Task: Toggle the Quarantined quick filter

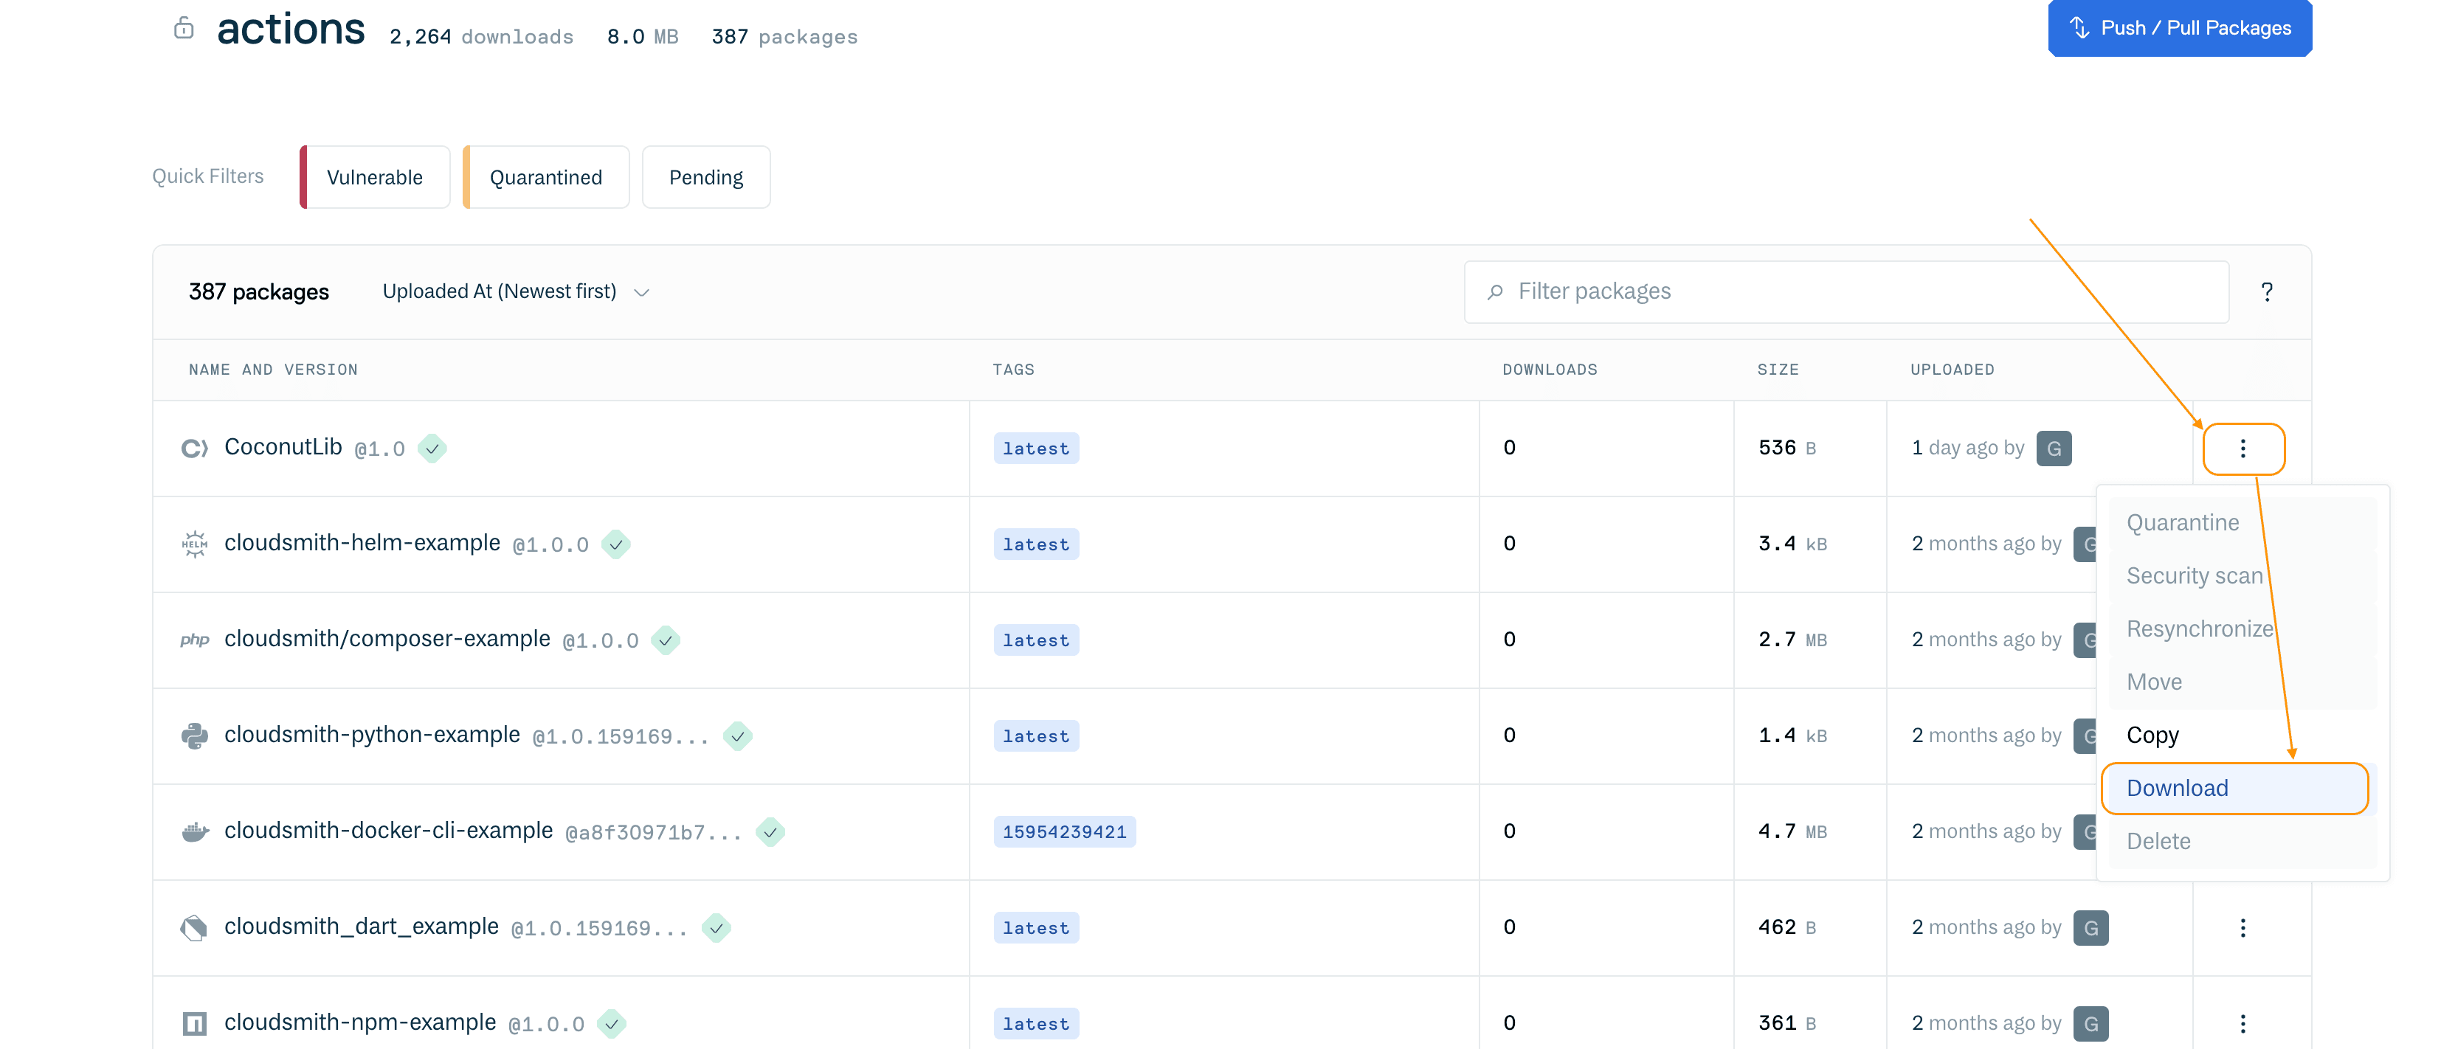Action: [546, 176]
